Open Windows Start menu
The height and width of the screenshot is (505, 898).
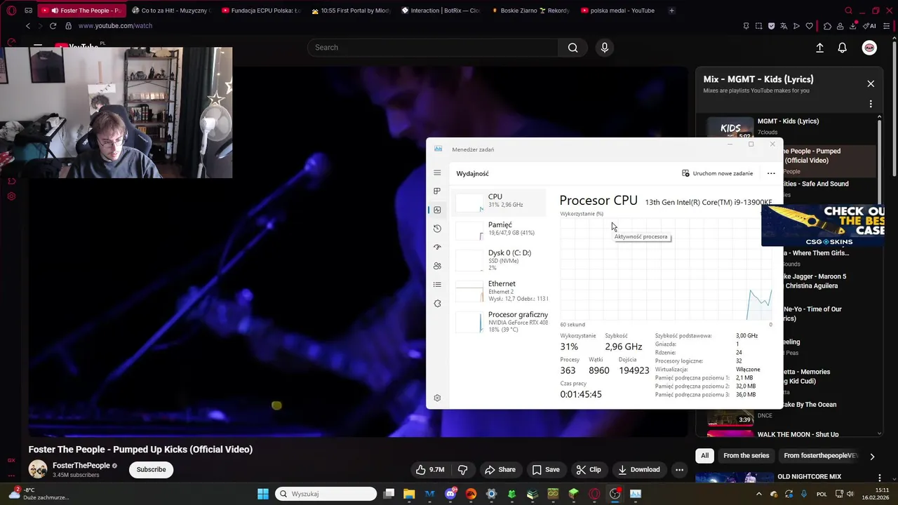pos(263,494)
